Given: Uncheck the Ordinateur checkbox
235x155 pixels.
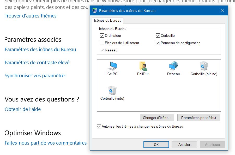Looking at the screenshot, I should click(x=102, y=35).
